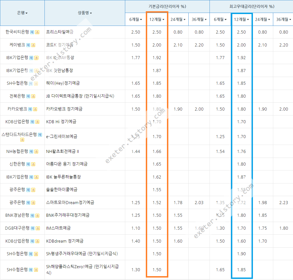Image resolution: width=293 pixels, height=280 pixels.
Task: Select the 2.23 rate in 스마트모아Dream정기예금 row
Action: tap(284, 202)
